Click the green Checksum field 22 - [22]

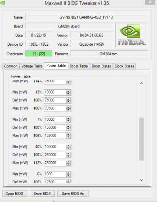point(39,54)
